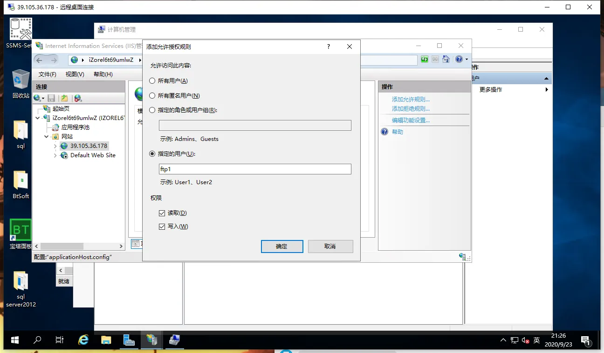Image resolution: width=604 pixels, height=353 pixels.
Task: Click the grey stop icon in IIS toolbar
Action: 435,60
